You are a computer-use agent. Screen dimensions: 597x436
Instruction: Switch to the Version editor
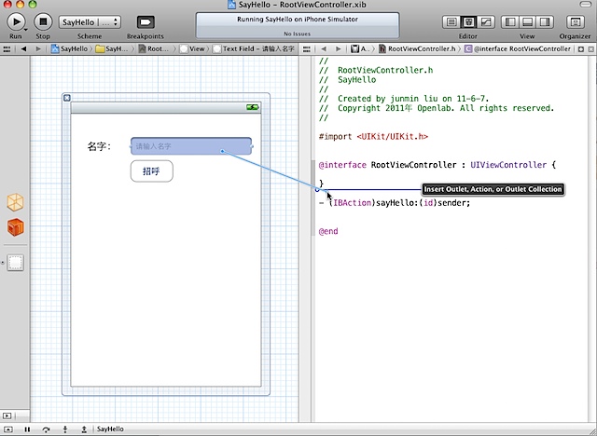click(x=486, y=22)
